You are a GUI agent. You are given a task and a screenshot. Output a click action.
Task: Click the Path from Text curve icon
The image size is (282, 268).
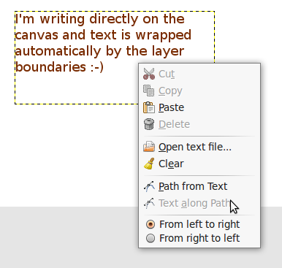pyautogui.click(x=149, y=186)
